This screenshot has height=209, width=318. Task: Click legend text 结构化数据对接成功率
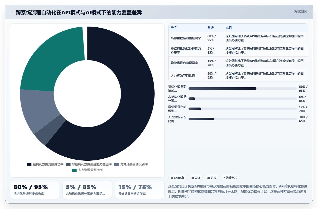48,164
